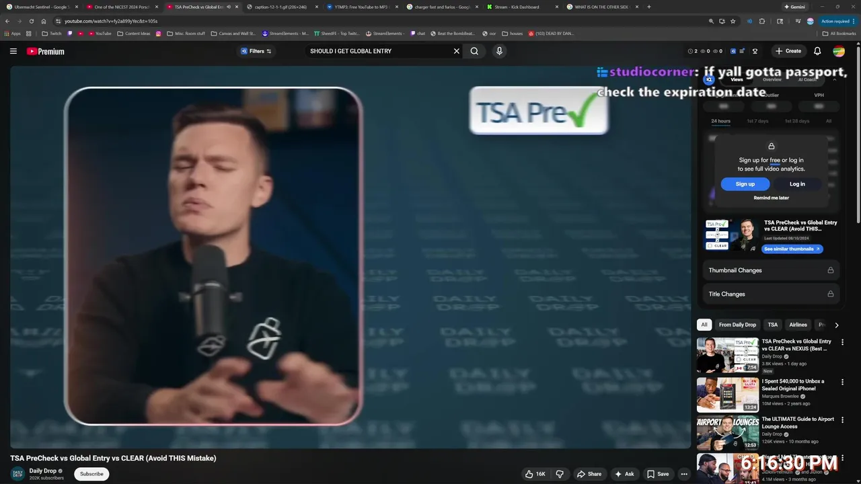Select the All recommendations chip
The width and height of the screenshot is (861, 484).
(704, 325)
